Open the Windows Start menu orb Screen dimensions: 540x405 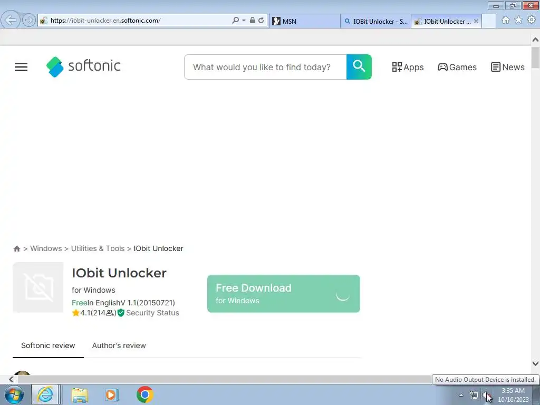[x=14, y=394]
